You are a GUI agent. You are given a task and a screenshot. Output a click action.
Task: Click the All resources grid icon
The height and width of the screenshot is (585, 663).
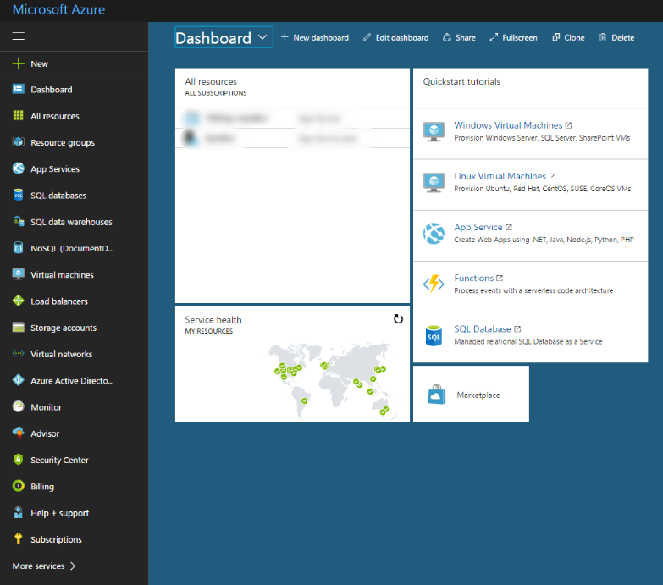(x=18, y=115)
